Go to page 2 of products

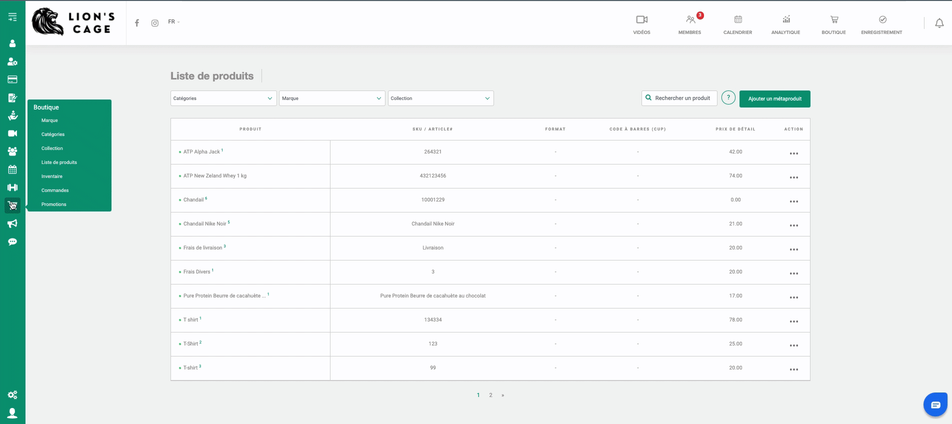point(490,395)
